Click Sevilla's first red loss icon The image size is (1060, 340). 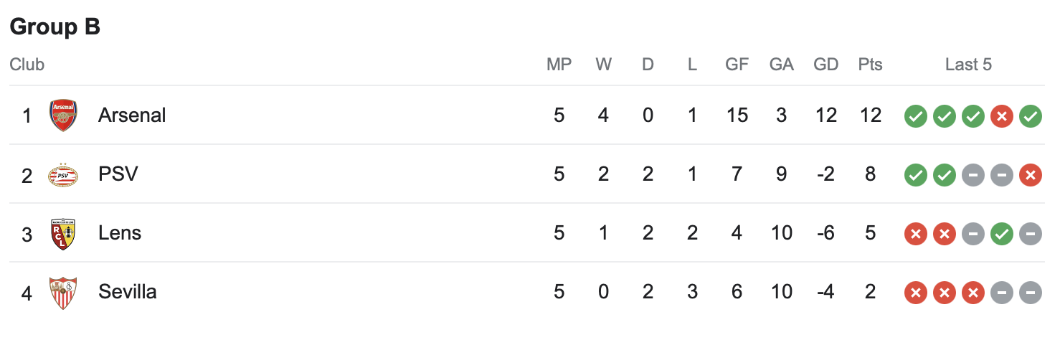[915, 293]
